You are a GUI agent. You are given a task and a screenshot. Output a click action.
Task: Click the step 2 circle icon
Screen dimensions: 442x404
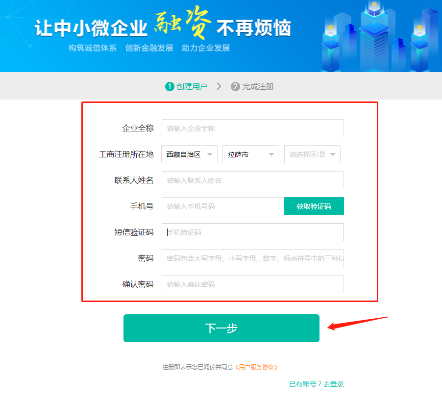pyautogui.click(x=235, y=86)
